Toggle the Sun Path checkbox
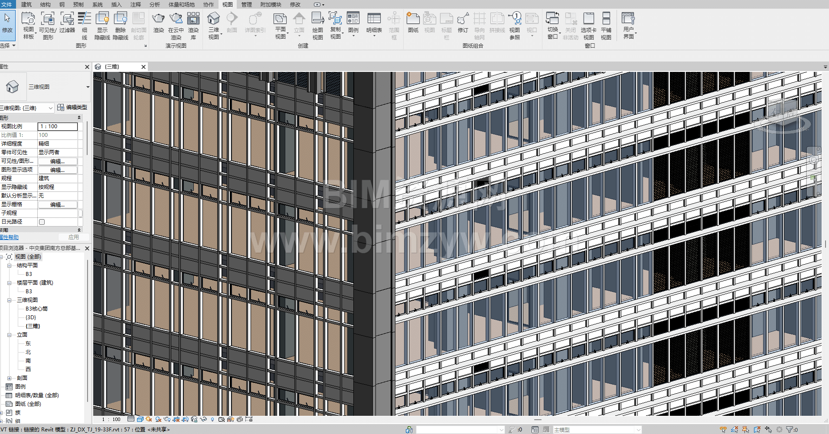The height and width of the screenshot is (434, 829). 42,222
